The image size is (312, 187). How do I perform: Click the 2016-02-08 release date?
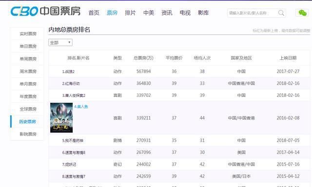click(x=288, y=118)
